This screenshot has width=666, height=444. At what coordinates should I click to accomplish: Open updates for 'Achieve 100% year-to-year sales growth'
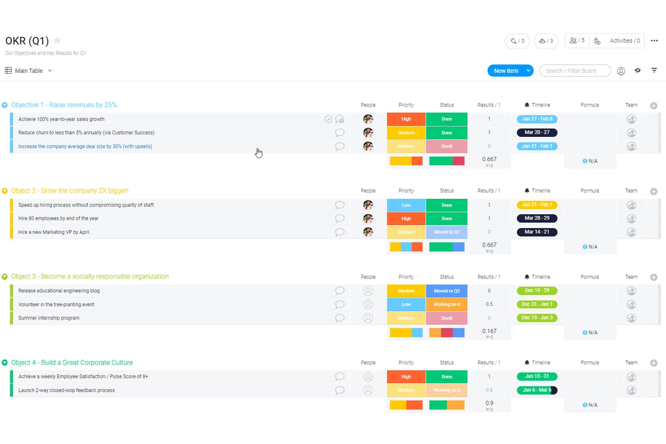[340, 119]
